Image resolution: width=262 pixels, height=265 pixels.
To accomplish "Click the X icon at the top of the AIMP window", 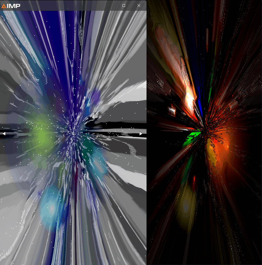I will click(139, 6).
